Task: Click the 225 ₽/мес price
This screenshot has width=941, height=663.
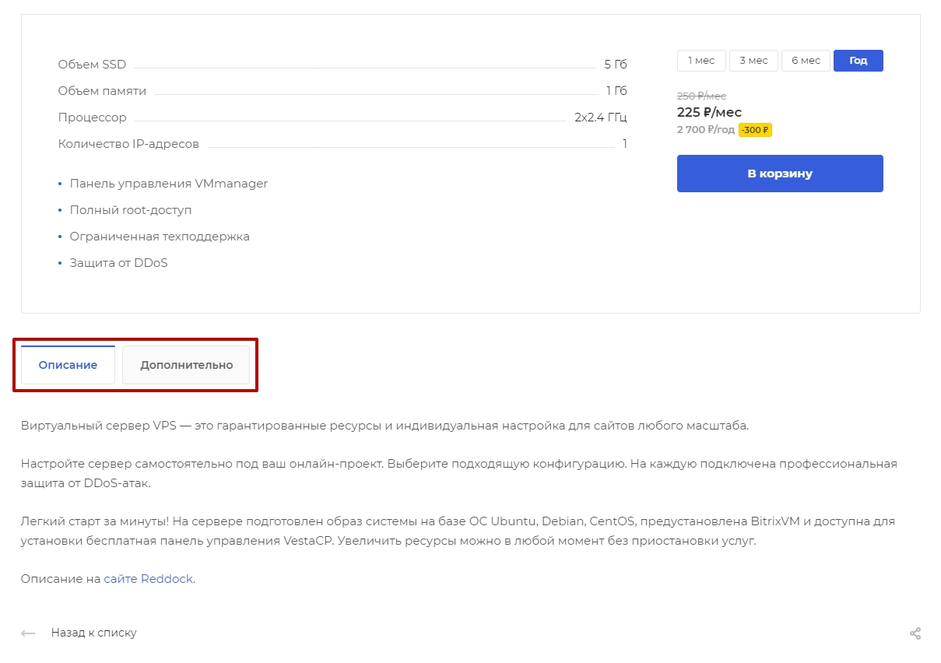Action: [x=709, y=112]
